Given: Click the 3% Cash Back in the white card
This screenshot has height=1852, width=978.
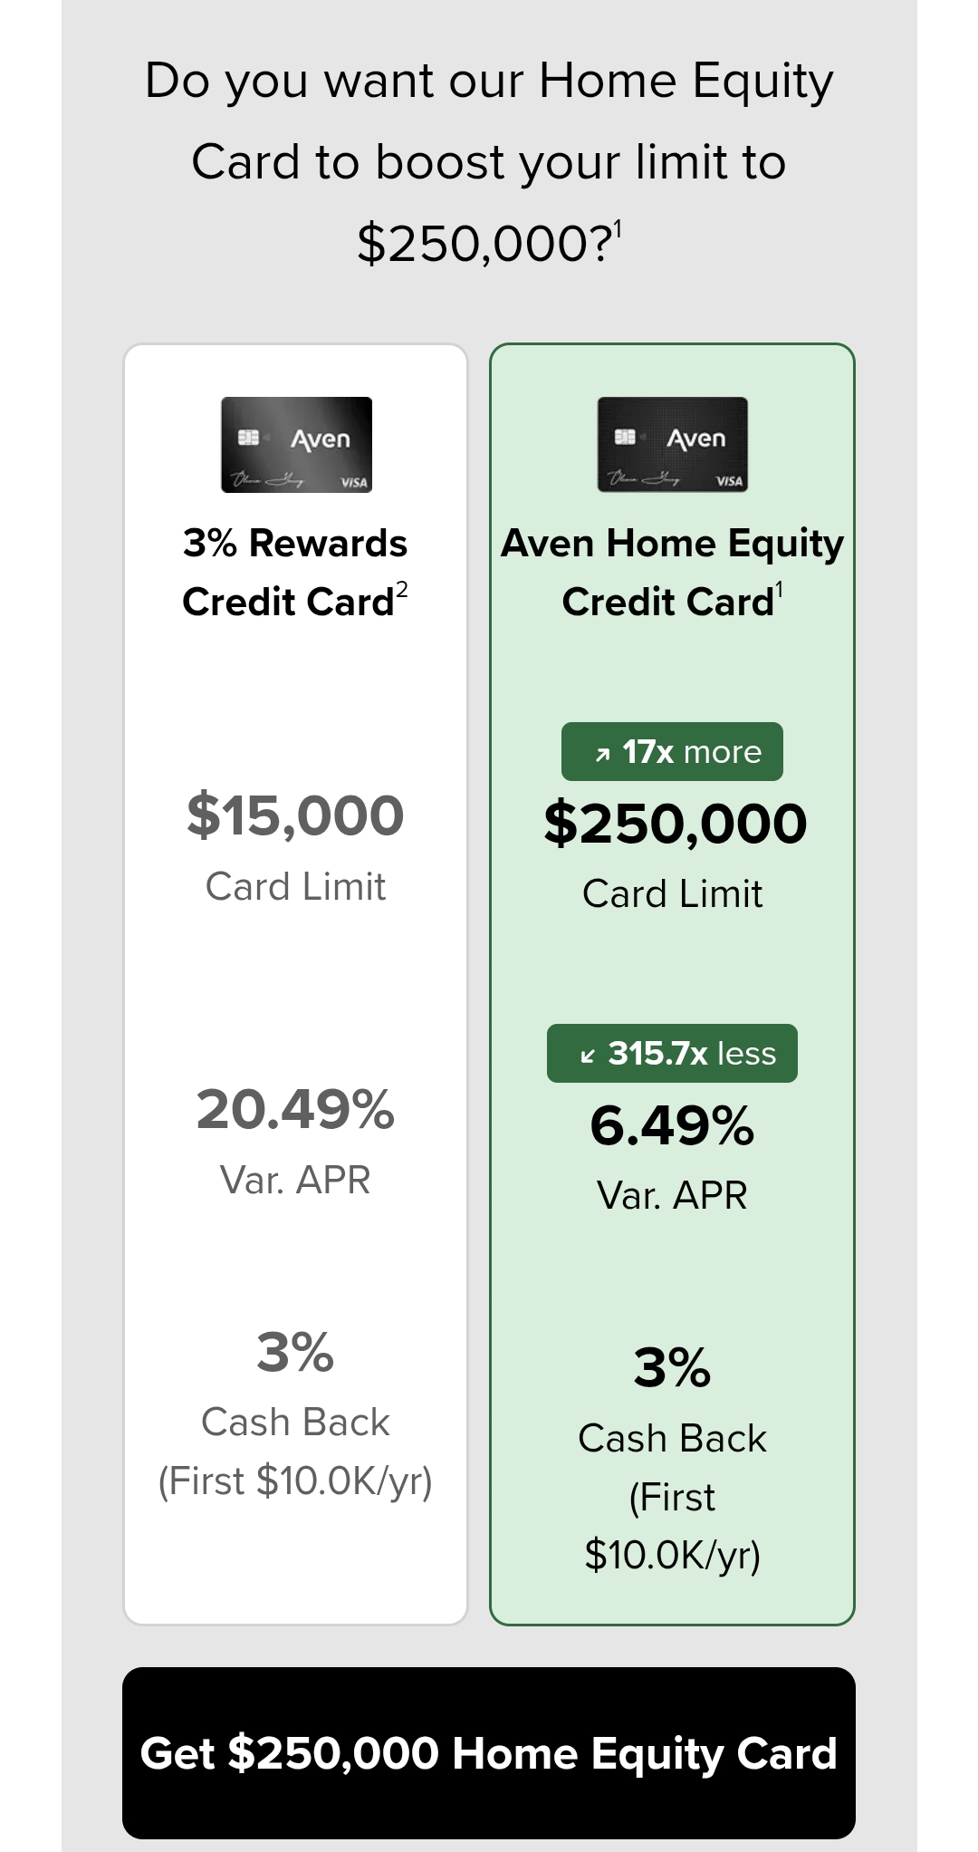Looking at the screenshot, I should click(x=295, y=1352).
